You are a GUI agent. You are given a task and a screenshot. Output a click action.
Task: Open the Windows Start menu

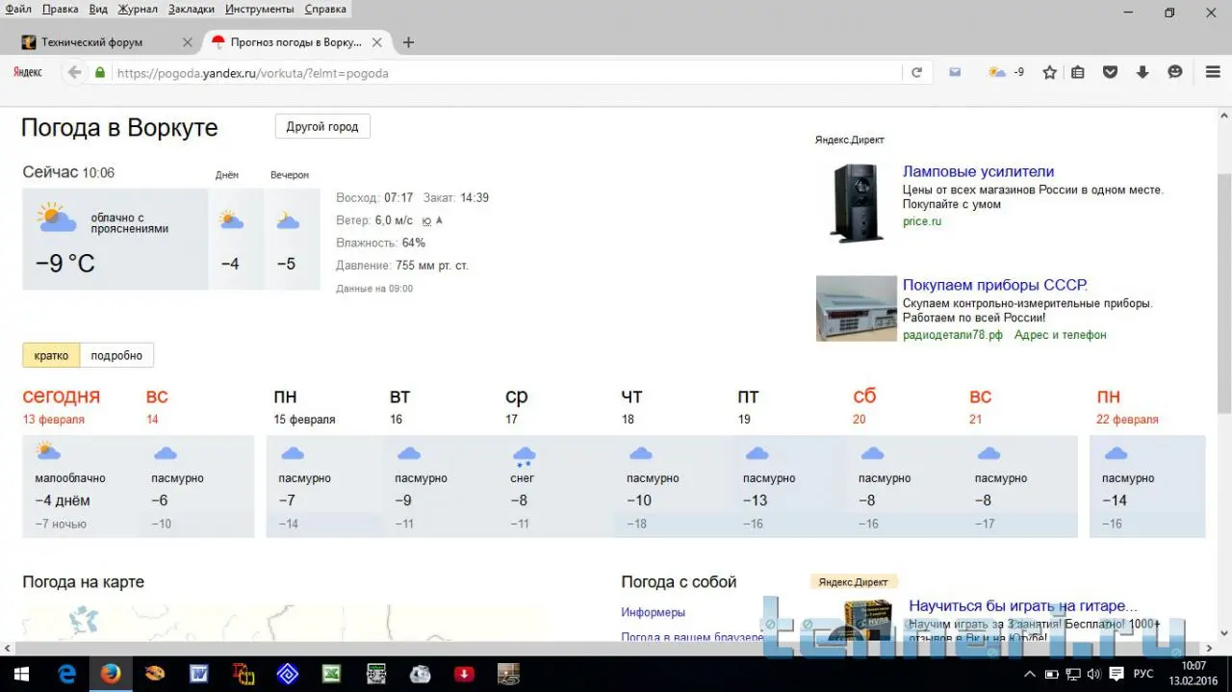(x=21, y=674)
